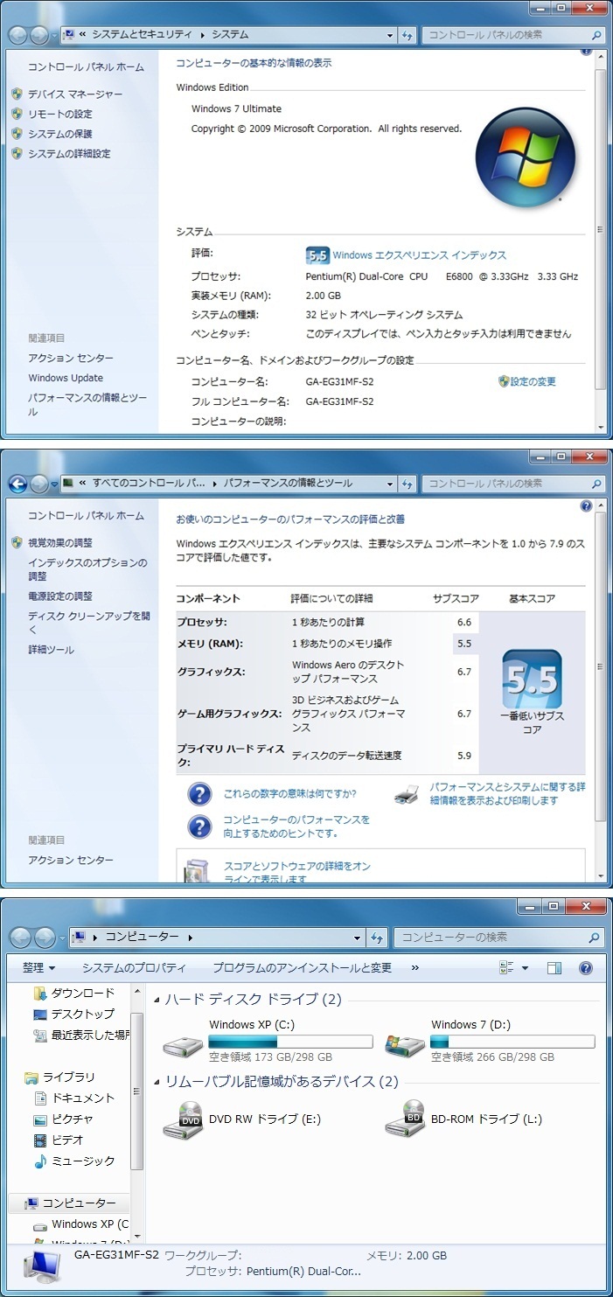Image resolution: width=613 pixels, height=1297 pixels.
Task: Open BD-ROM ドライブ (L:) icon
Action: (x=405, y=1119)
